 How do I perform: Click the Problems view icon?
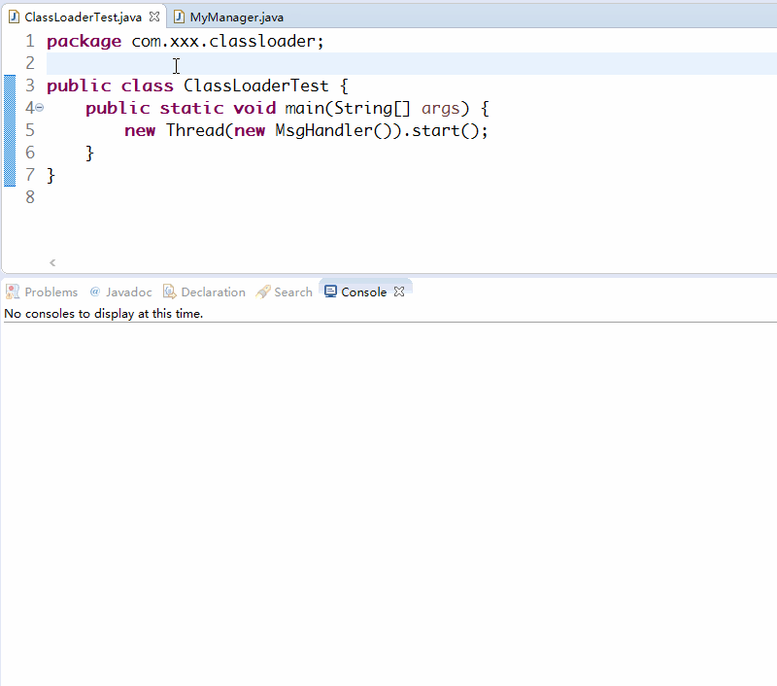tap(13, 292)
